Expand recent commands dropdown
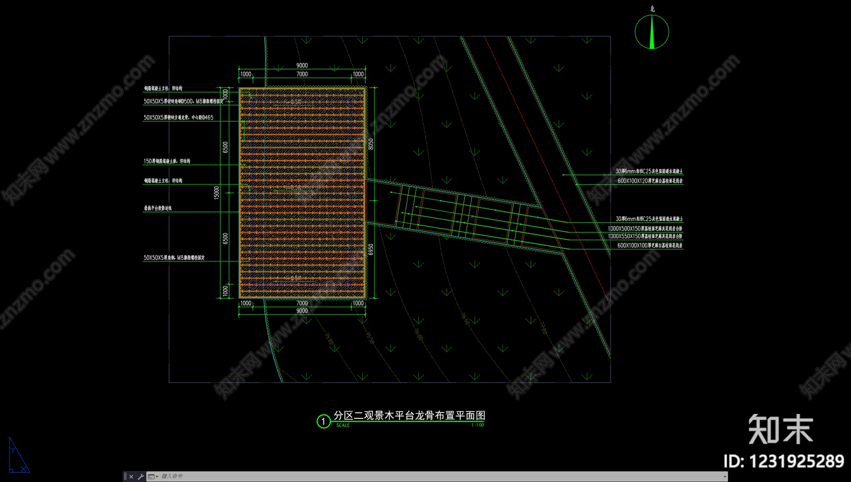The height and width of the screenshot is (482, 851). click(x=153, y=477)
